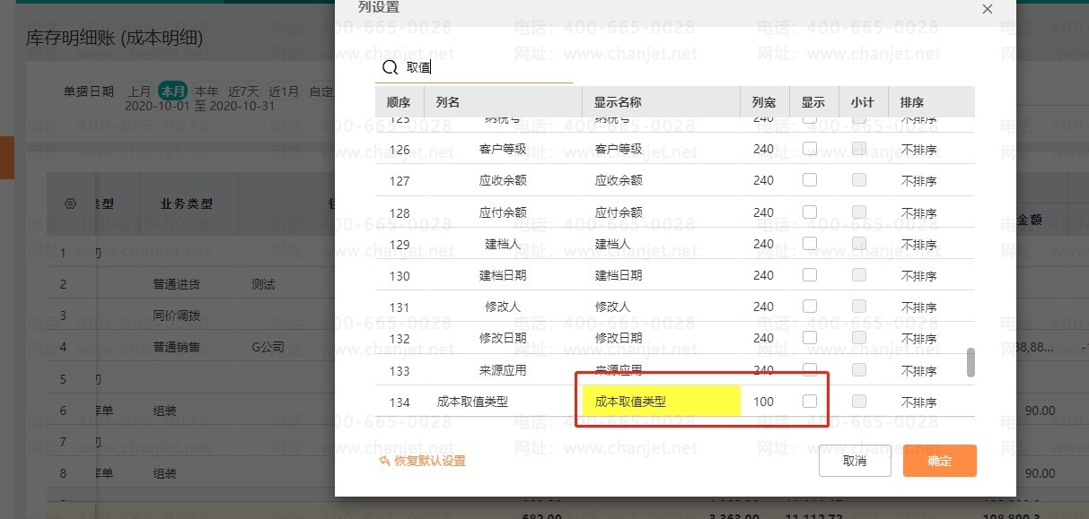Click the 列宽 value 100 for 成本取值类型
Image resolution: width=1089 pixels, height=519 pixels.
(x=763, y=402)
